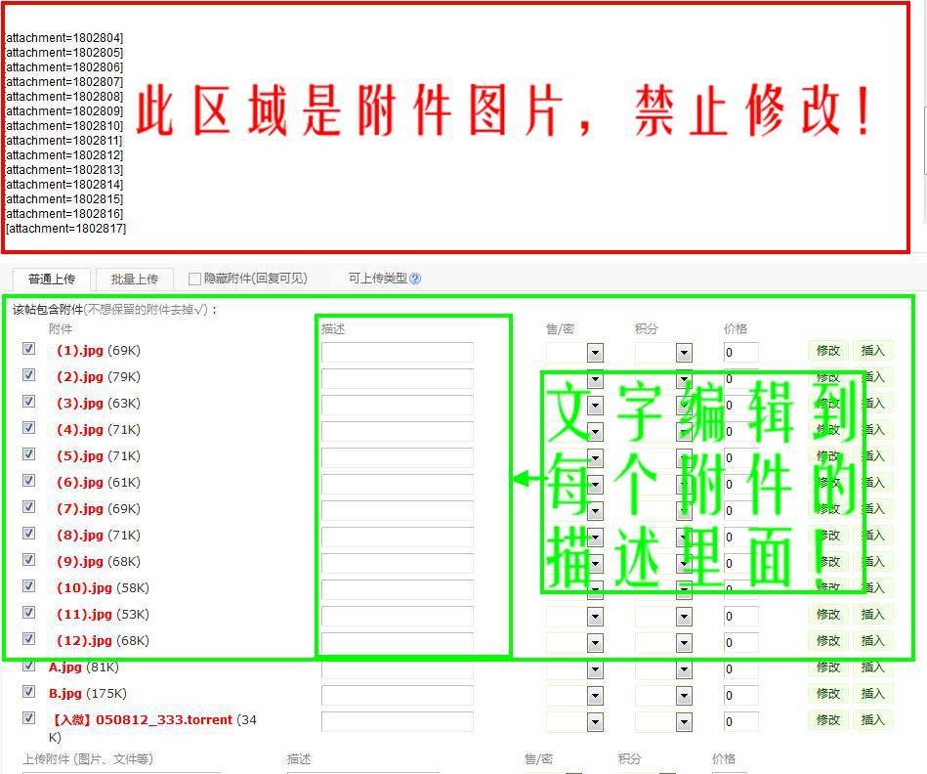Image resolution: width=927 pixels, height=774 pixels.
Task: Toggle the (4).jpg attachment checkbox
Action: click(x=29, y=427)
